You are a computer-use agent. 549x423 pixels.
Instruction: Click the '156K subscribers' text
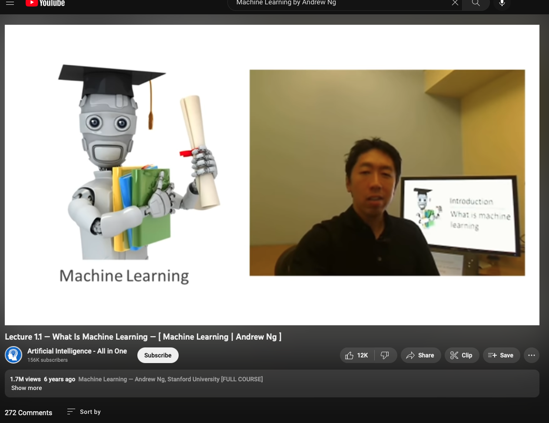[x=47, y=360]
